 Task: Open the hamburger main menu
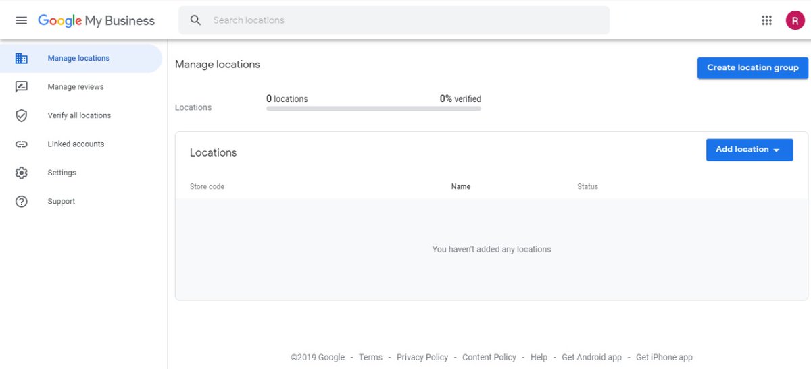pos(22,20)
